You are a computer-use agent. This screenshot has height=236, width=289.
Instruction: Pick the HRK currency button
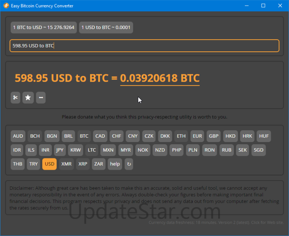pyautogui.click(x=248, y=136)
